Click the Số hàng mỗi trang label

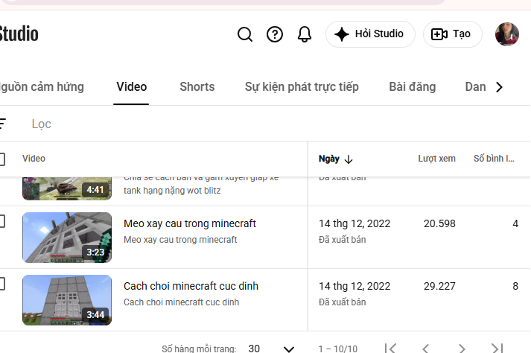pos(199,349)
